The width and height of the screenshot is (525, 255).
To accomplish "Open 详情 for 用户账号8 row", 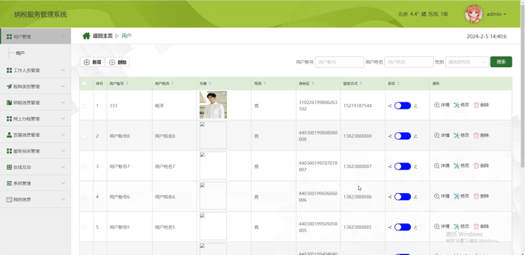I will click(x=442, y=135).
